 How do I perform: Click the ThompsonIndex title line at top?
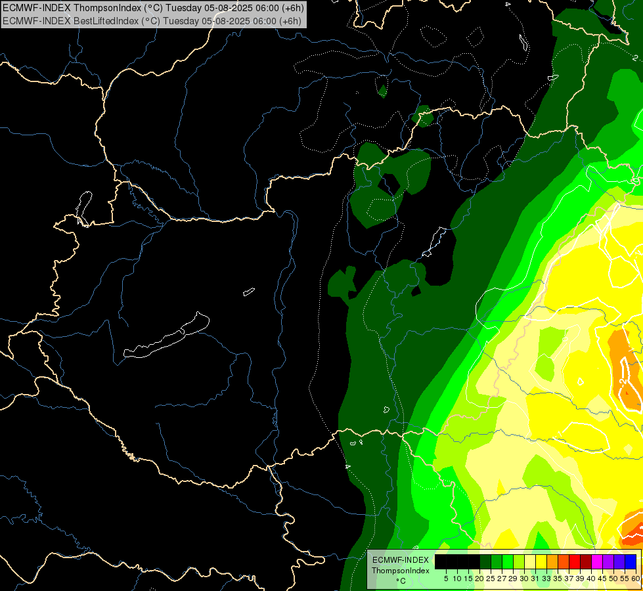click(x=153, y=8)
